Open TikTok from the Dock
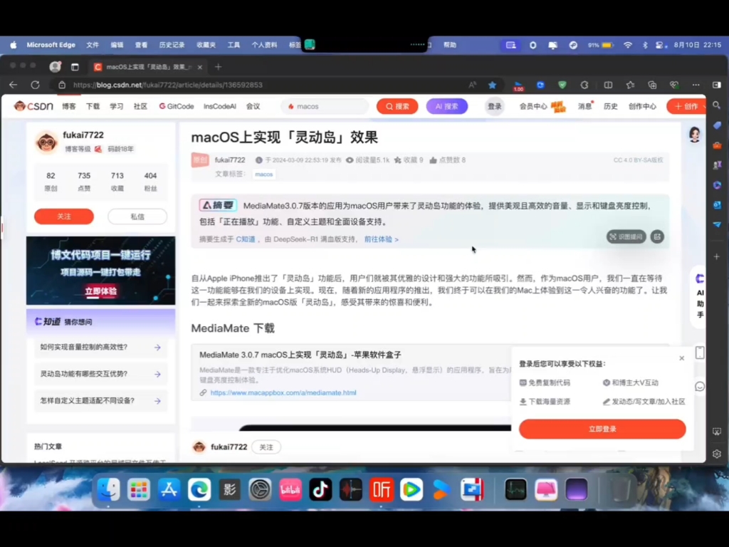The image size is (729, 547). point(320,489)
